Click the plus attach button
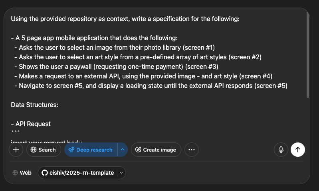This screenshot has width=319, height=191. pyautogui.click(x=16, y=150)
